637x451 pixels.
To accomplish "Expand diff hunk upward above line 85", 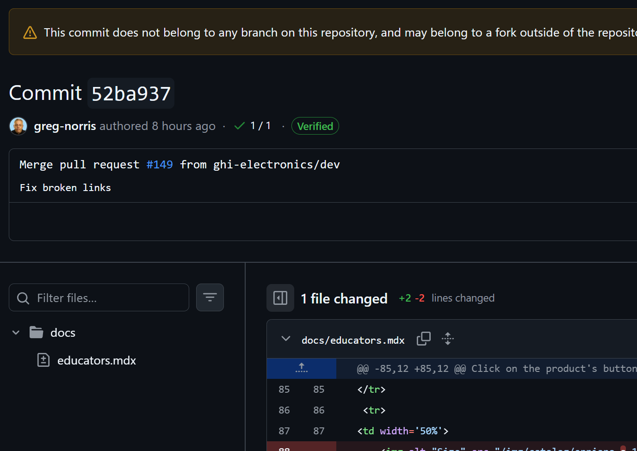I will (x=302, y=368).
